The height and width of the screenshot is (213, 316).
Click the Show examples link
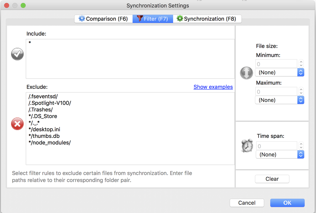click(x=213, y=87)
